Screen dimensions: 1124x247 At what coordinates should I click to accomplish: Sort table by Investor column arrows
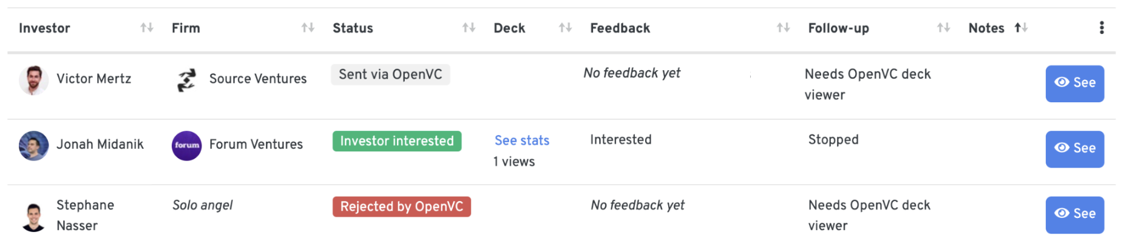click(x=146, y=28)
